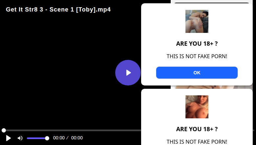This screenshot has width=256, height=145.
Task: Click the volume slider handle
Action: [x=47, y=138]
